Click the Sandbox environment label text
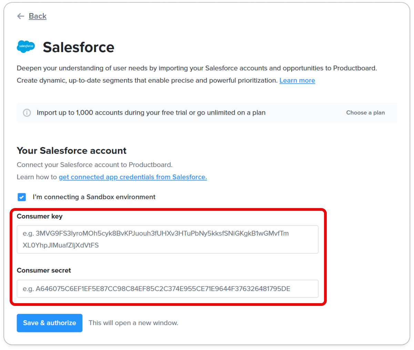Viewport: 414px width, 350px height. pyautogui.click(x=94, y=197)
